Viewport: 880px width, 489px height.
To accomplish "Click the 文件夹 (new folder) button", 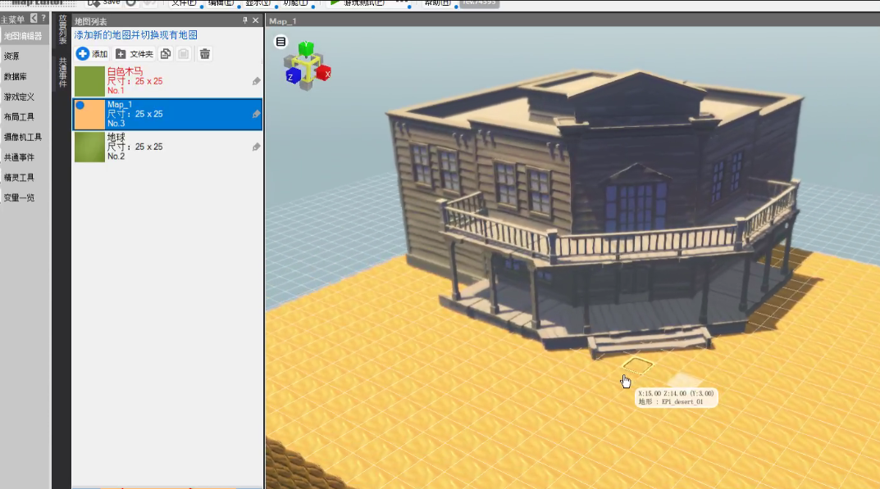I will point(135,54).
